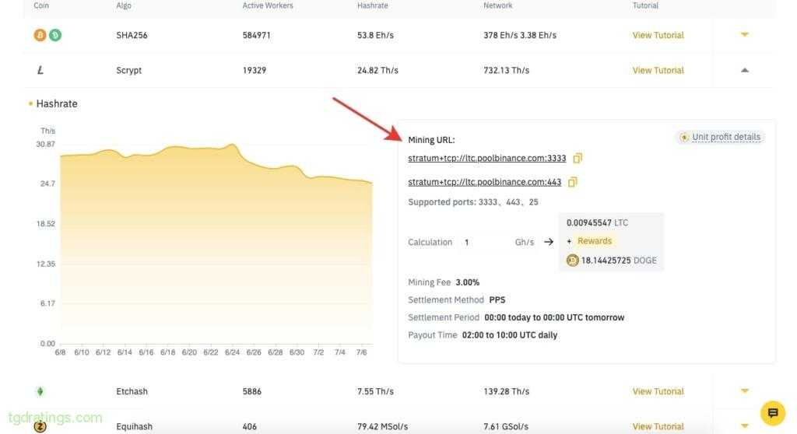The image size is (797, 434).
Task: Expand the Etchash row details
Action: pyautogui.click(x=745, y=391)
